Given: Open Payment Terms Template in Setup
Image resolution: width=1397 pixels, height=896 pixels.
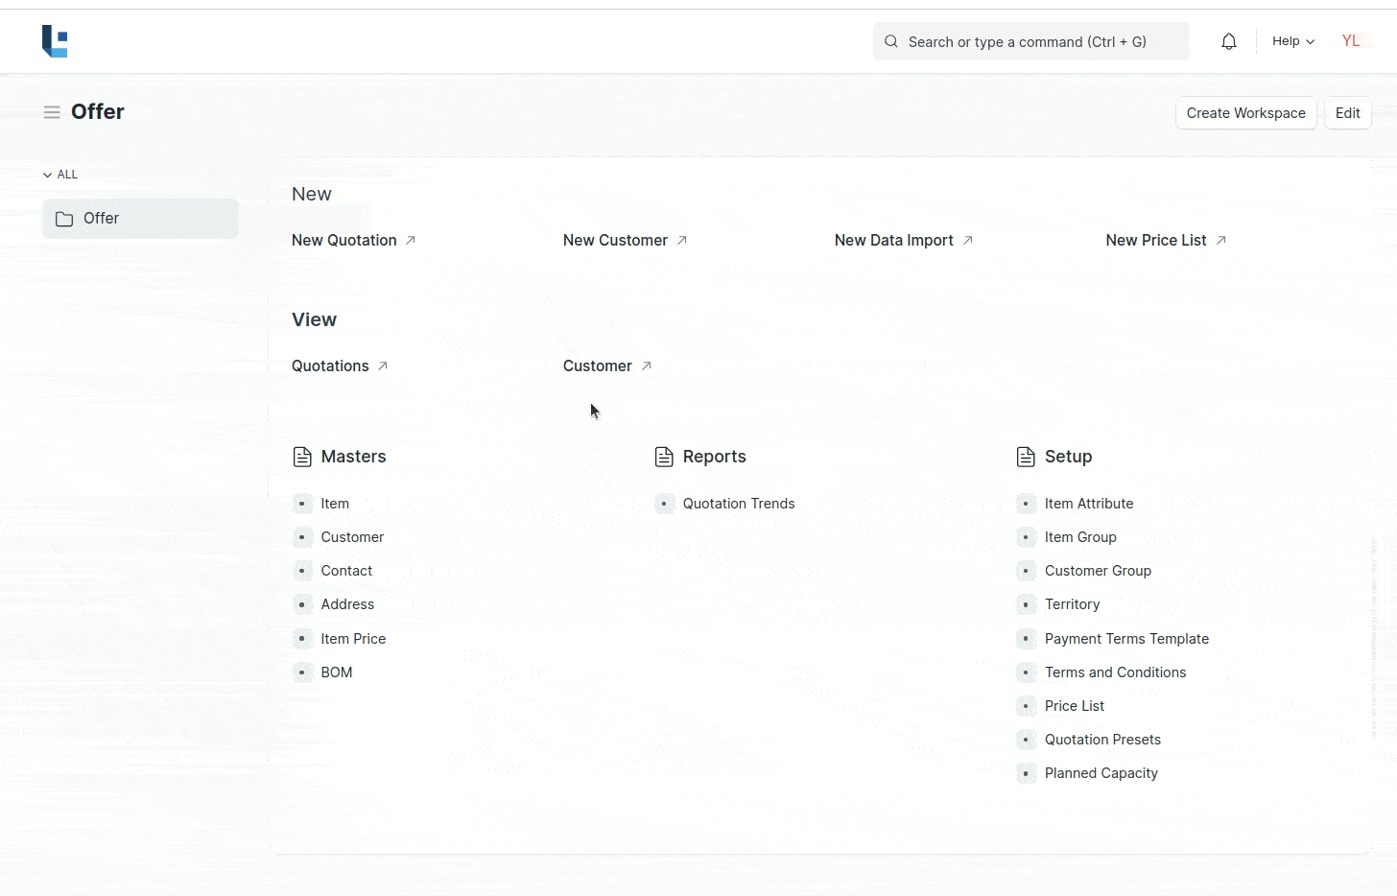Looking at the screenshot, I should [x=1126, y=639].
